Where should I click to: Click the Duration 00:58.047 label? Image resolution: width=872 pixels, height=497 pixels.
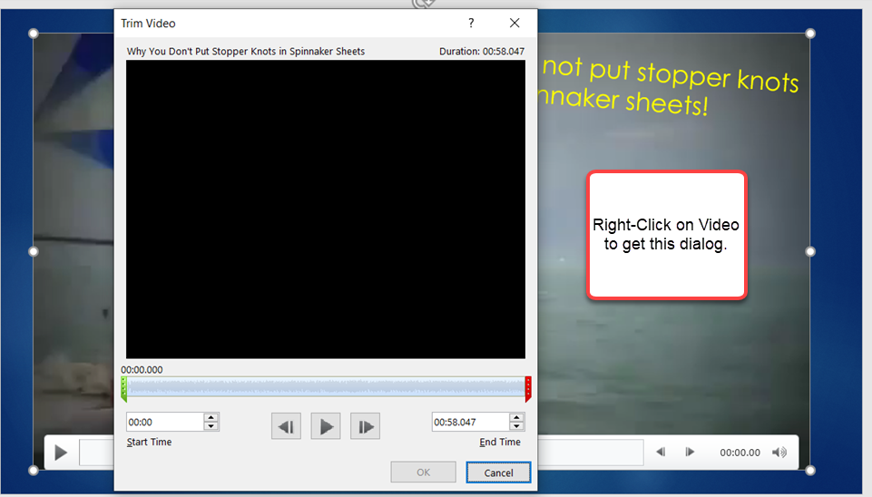(x=482, y=51)
